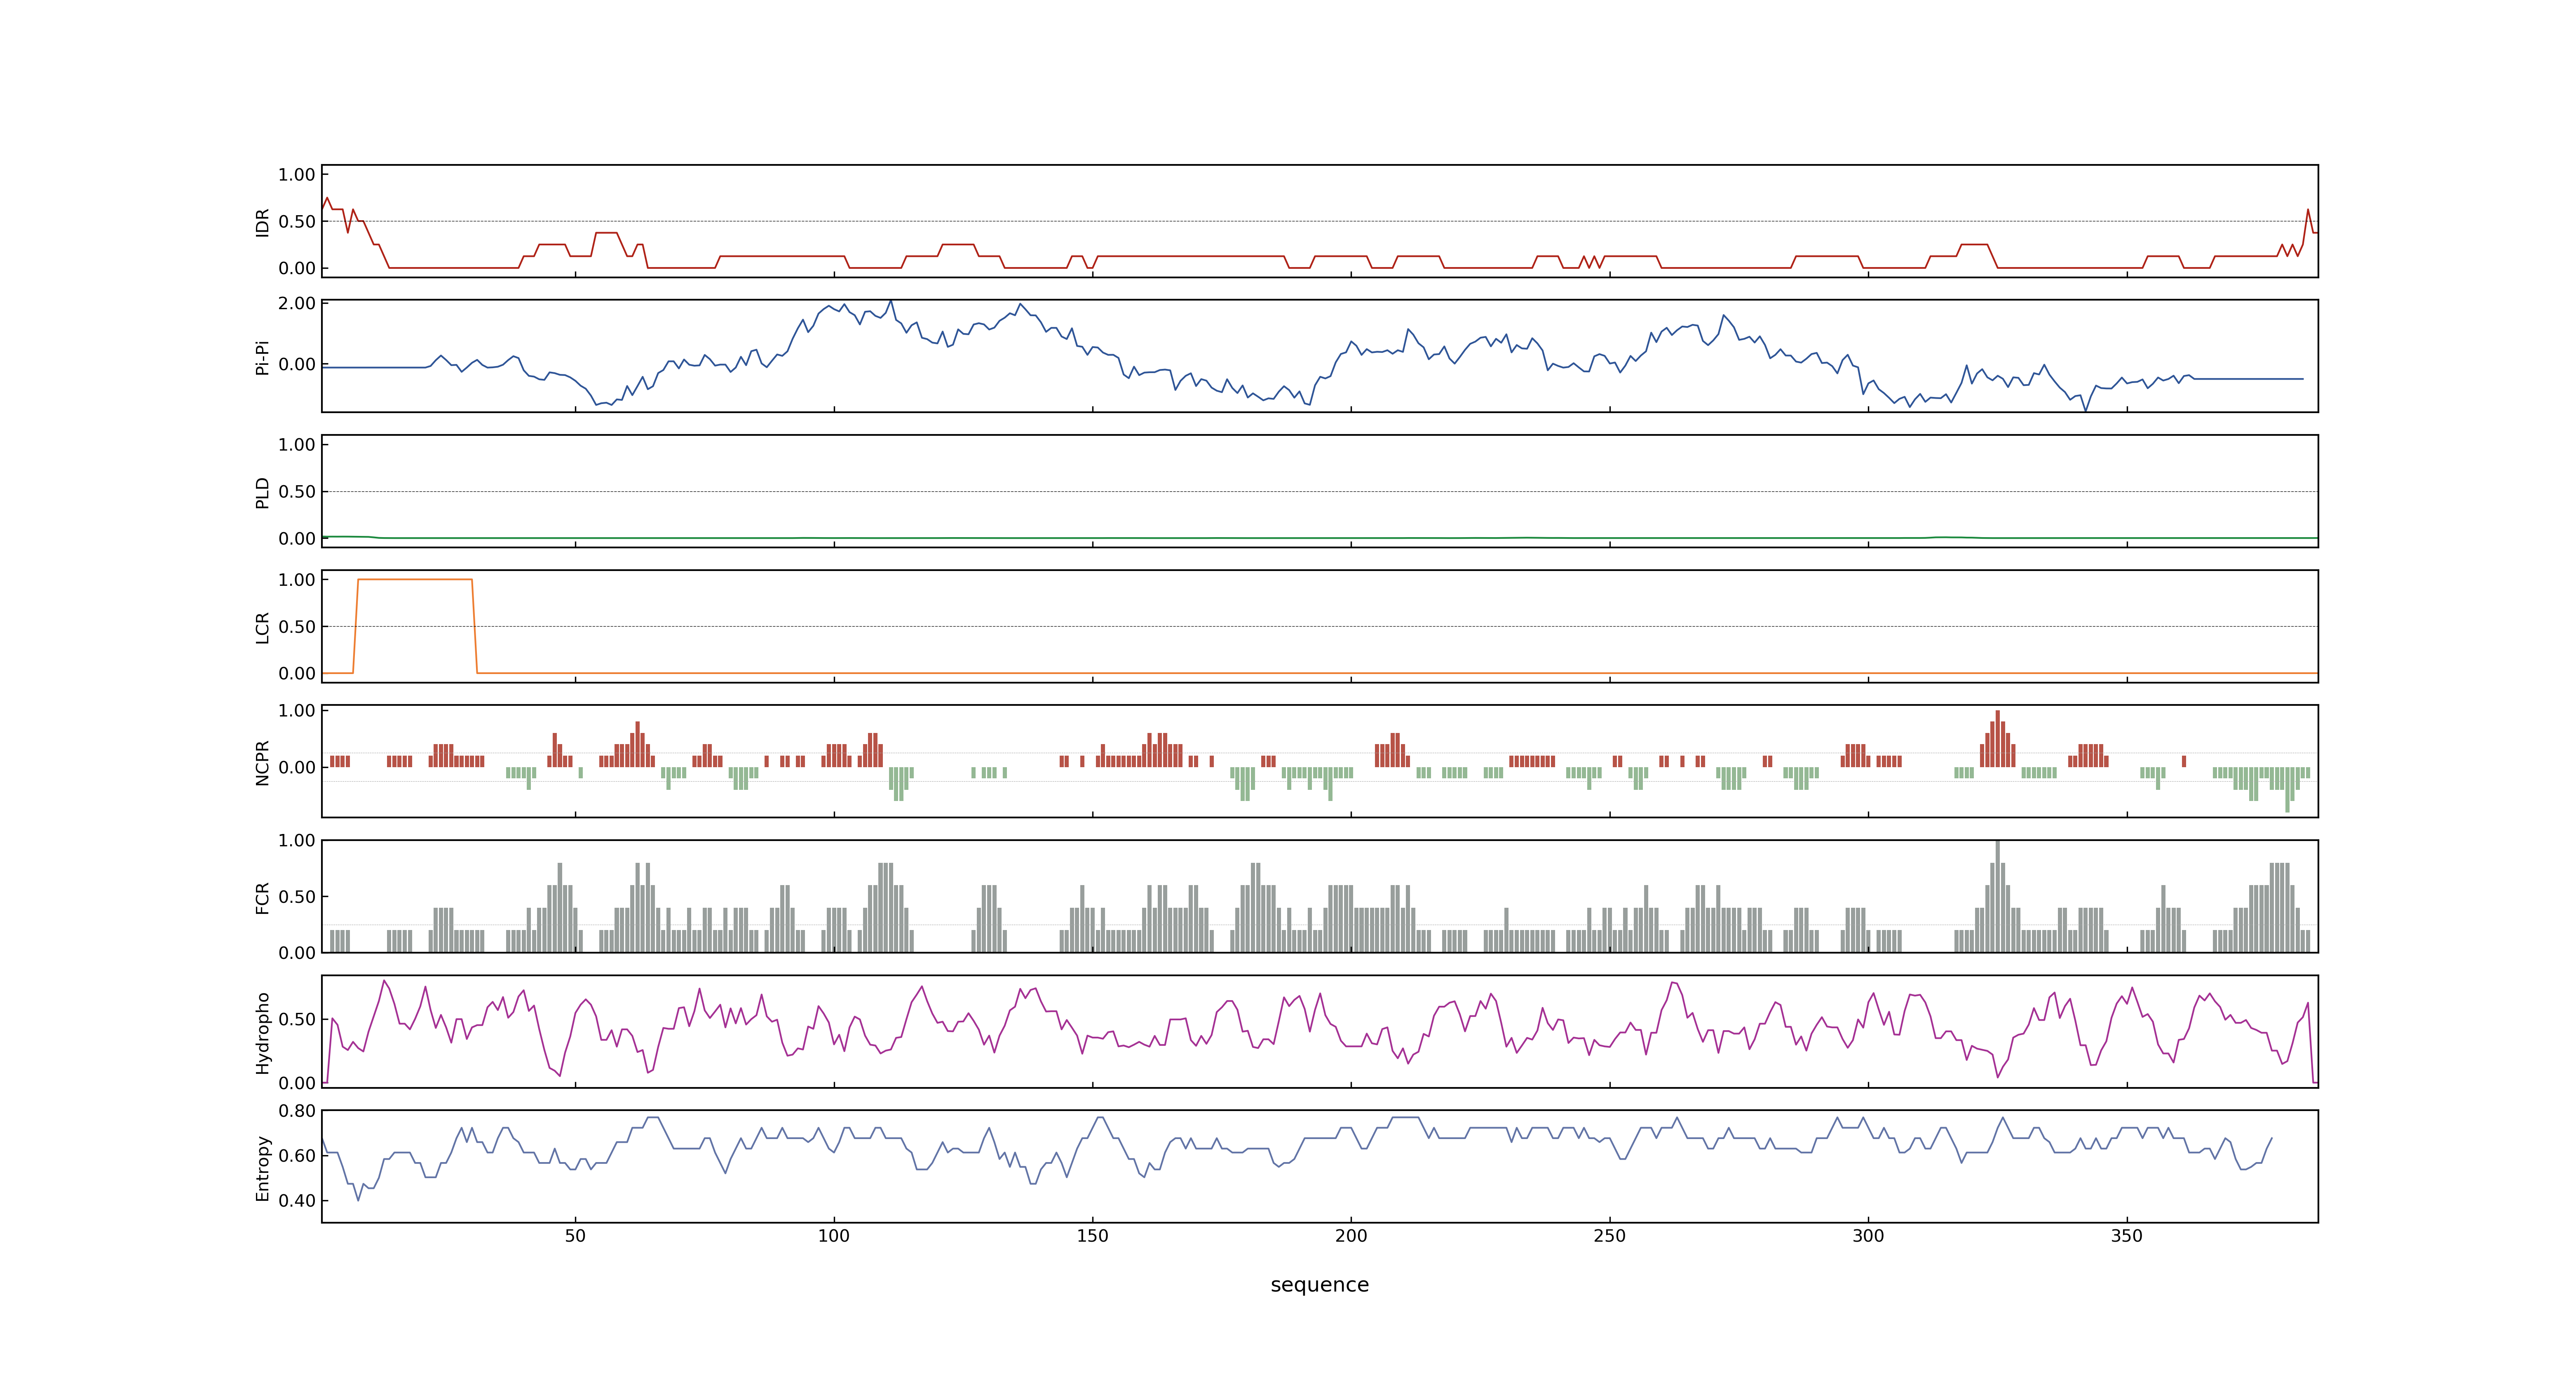Viewport: 2576px width, 1374px height.
Task: Click the LCR y-axis label
Action: 263,627
